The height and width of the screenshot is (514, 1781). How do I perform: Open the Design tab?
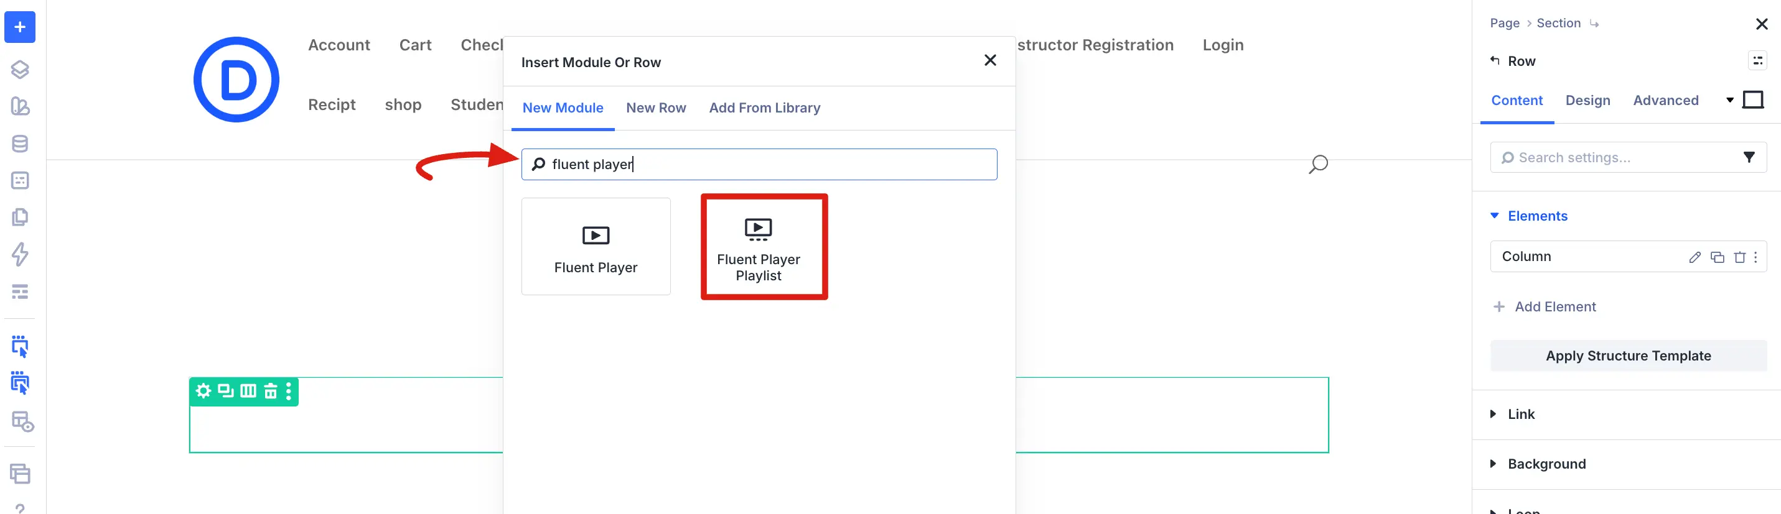[x=1588, y=100]
